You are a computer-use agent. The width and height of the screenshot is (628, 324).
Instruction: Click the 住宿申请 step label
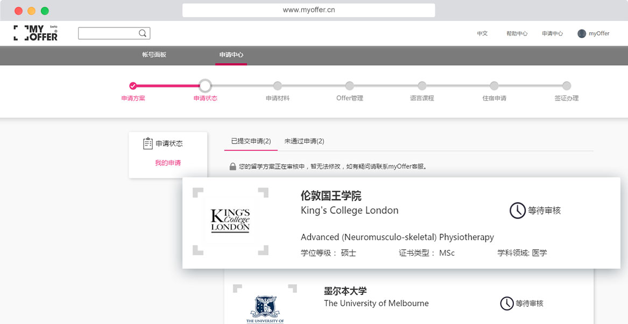(x=494, y=98)
